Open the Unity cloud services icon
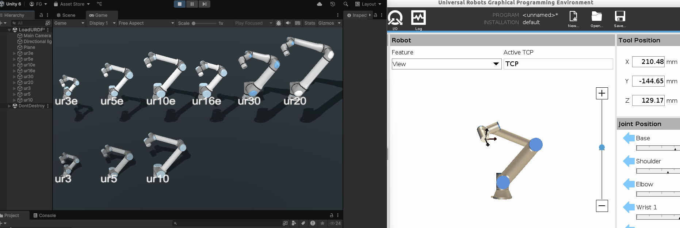The height and width of the screenshot is (228, 680). (320, 4)
